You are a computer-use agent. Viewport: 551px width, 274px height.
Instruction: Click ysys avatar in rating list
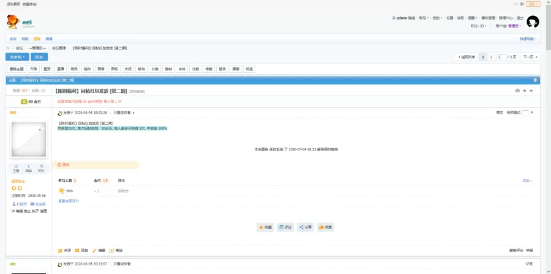tap(61, 190)
